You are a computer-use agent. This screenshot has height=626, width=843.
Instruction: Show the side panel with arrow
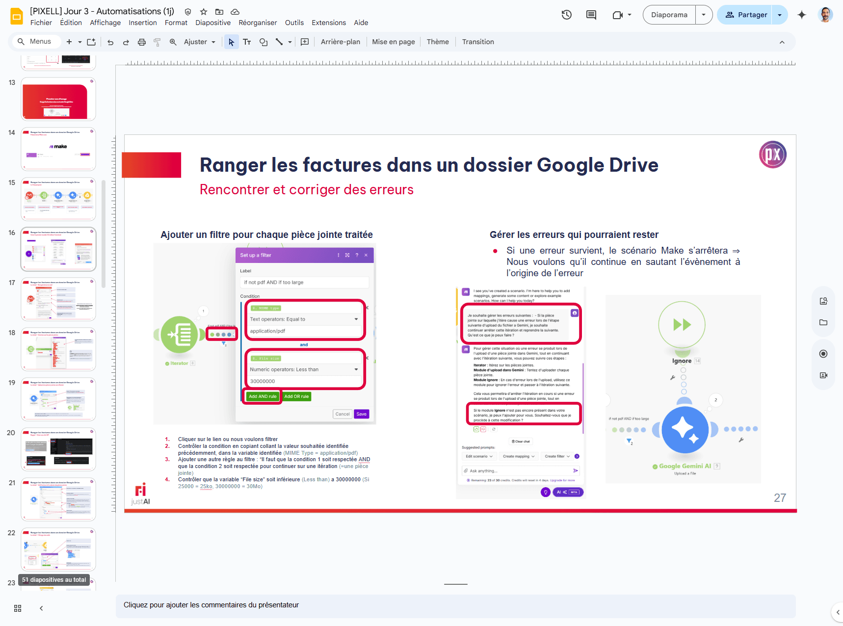(x=837, y=612)
